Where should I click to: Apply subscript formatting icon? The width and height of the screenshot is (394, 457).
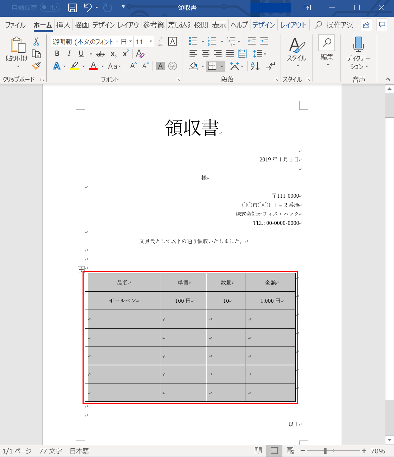(x=113, y=54)
